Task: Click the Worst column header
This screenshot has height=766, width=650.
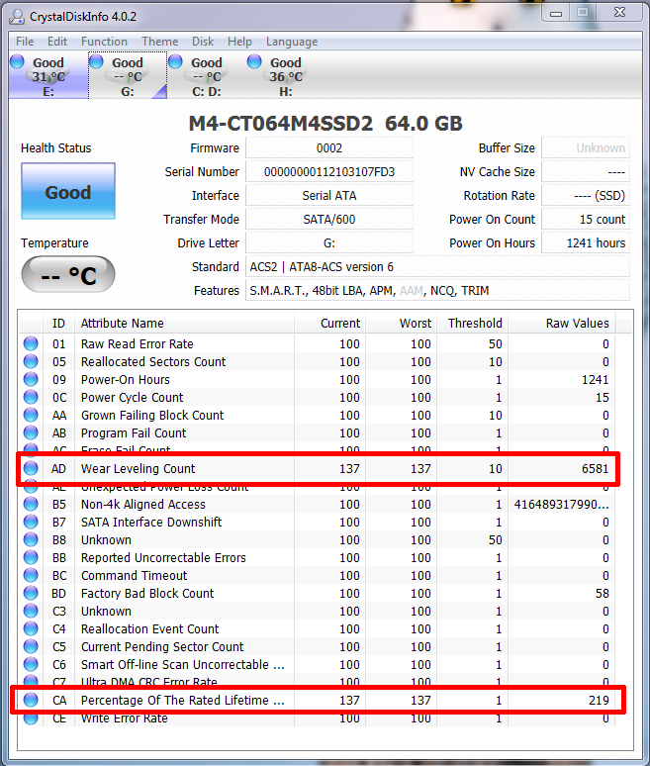Action: pyautogui.click(x=401, y=323)
